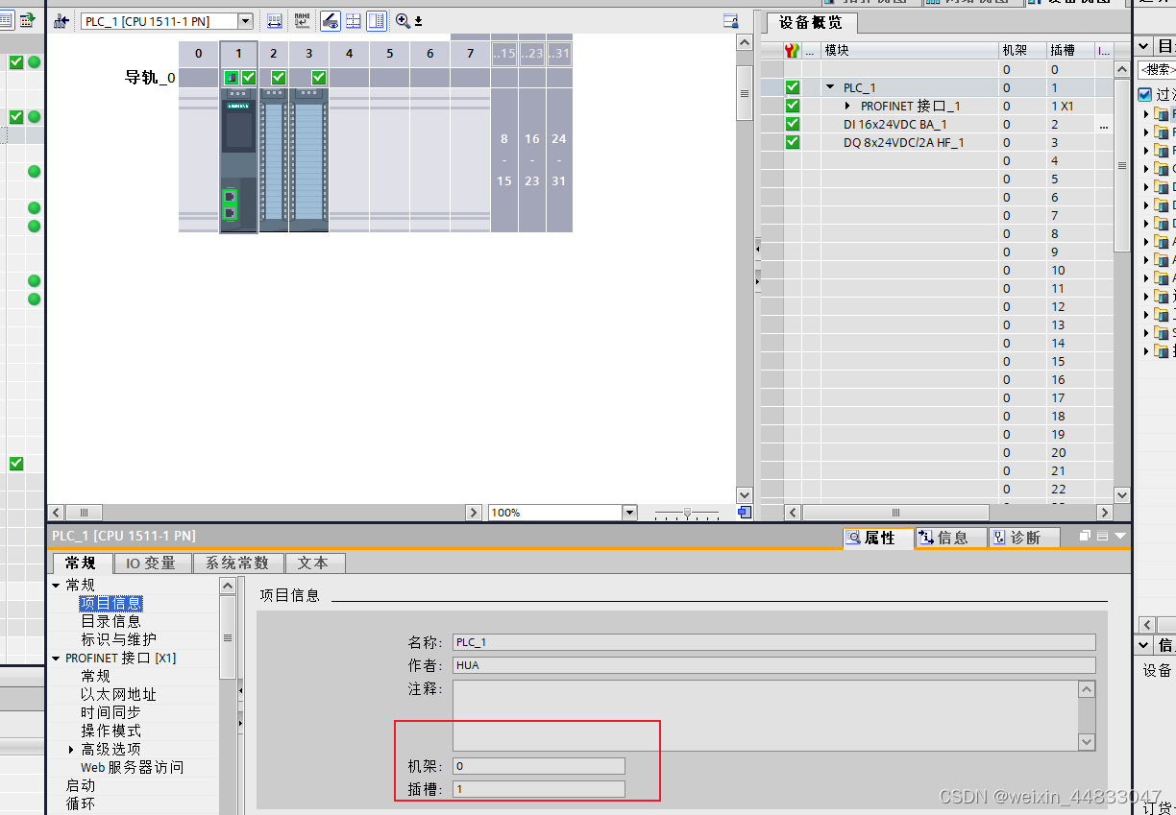
Task: Click the eye overlay display icon
Action: tap(331, 21)
